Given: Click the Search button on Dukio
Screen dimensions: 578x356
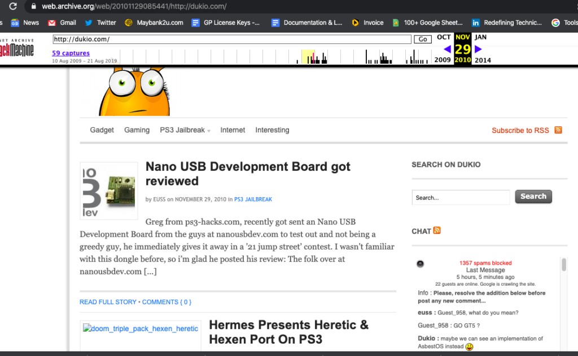Looking at the screenshot, I should click(533, 197).
